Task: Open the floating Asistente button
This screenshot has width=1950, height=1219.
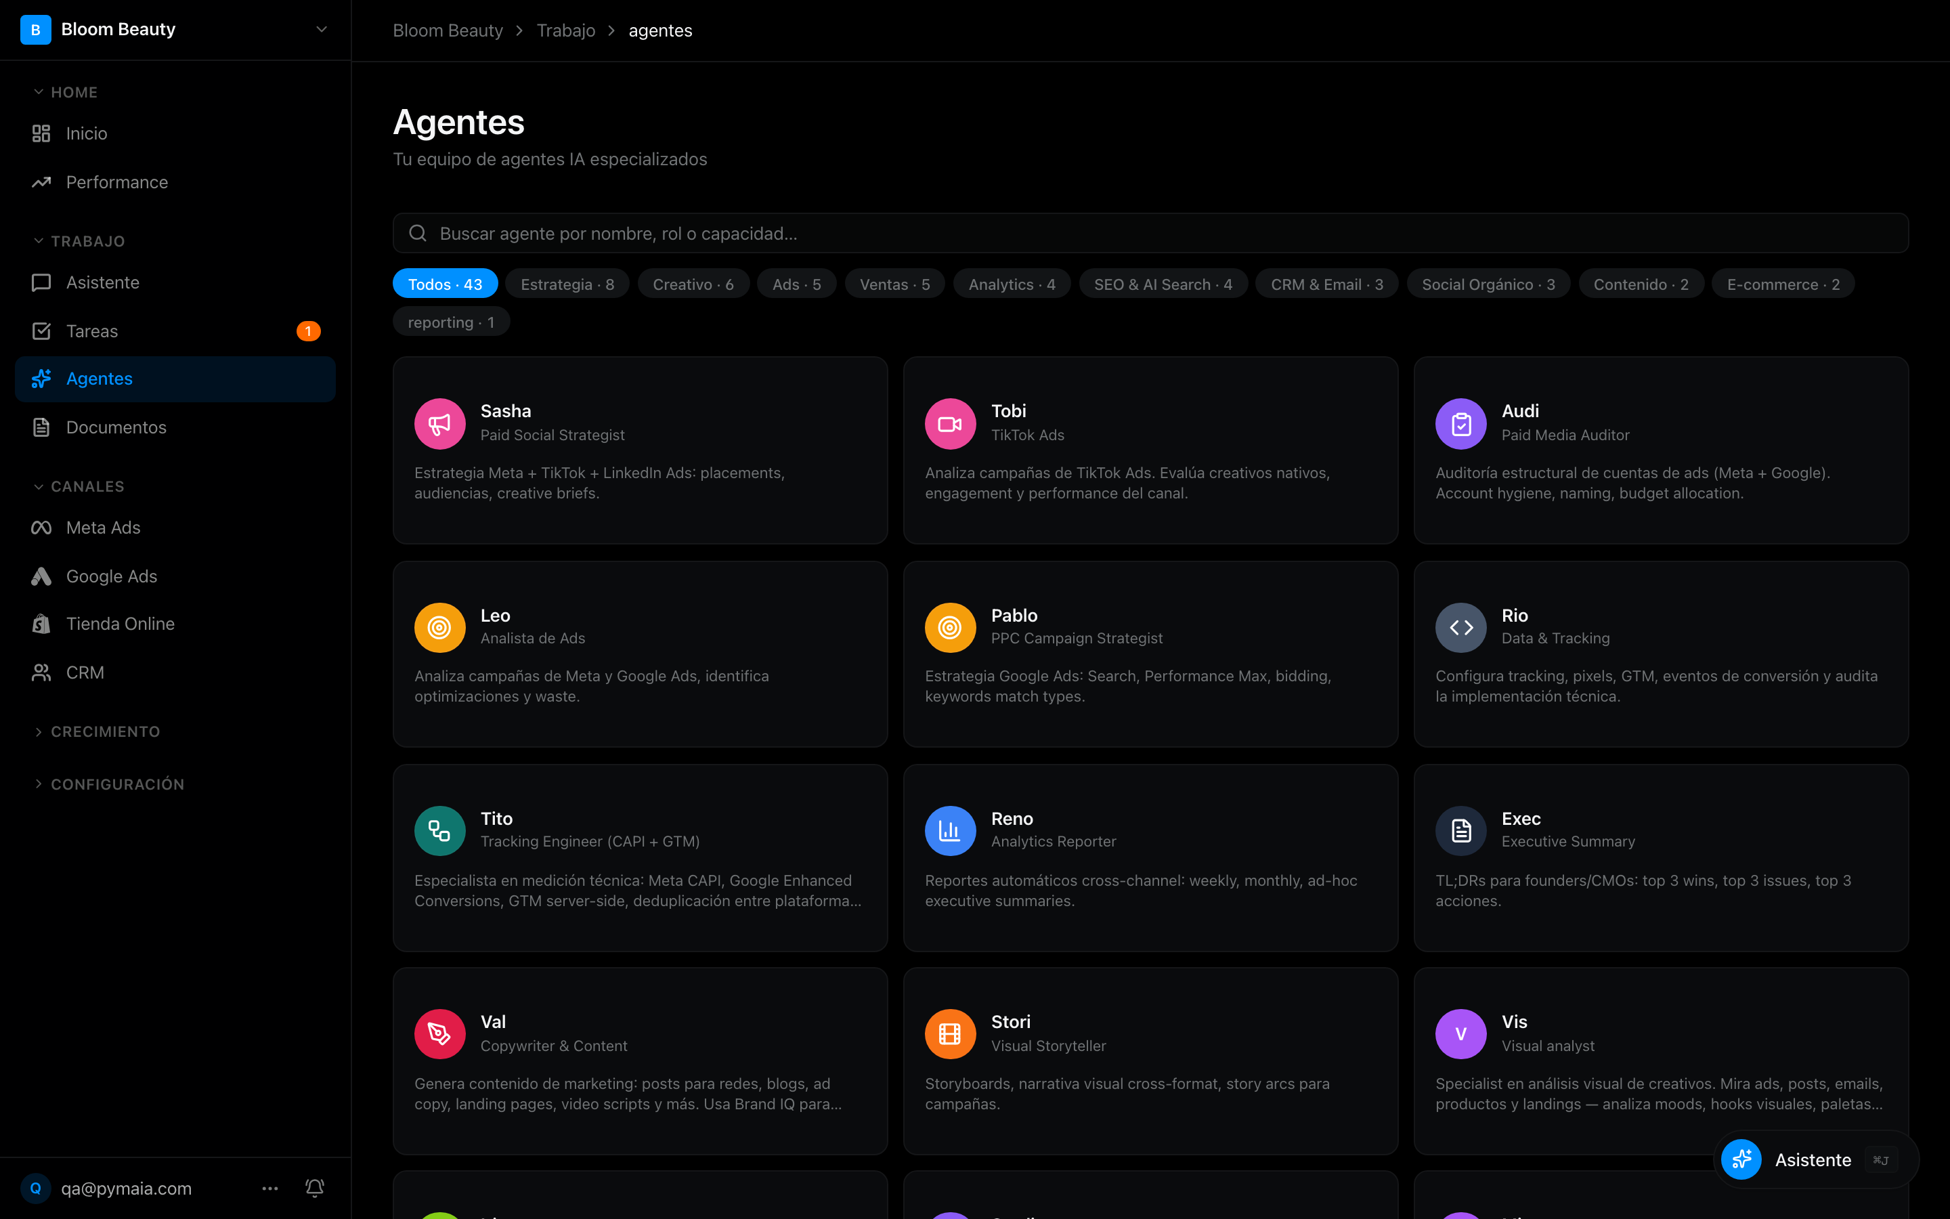Action: 1815,1159
